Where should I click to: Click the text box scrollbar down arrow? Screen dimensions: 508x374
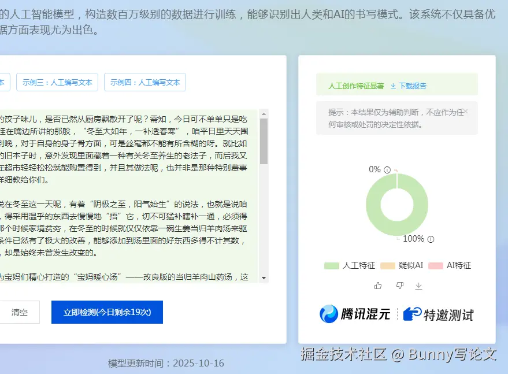click(264, 277)
